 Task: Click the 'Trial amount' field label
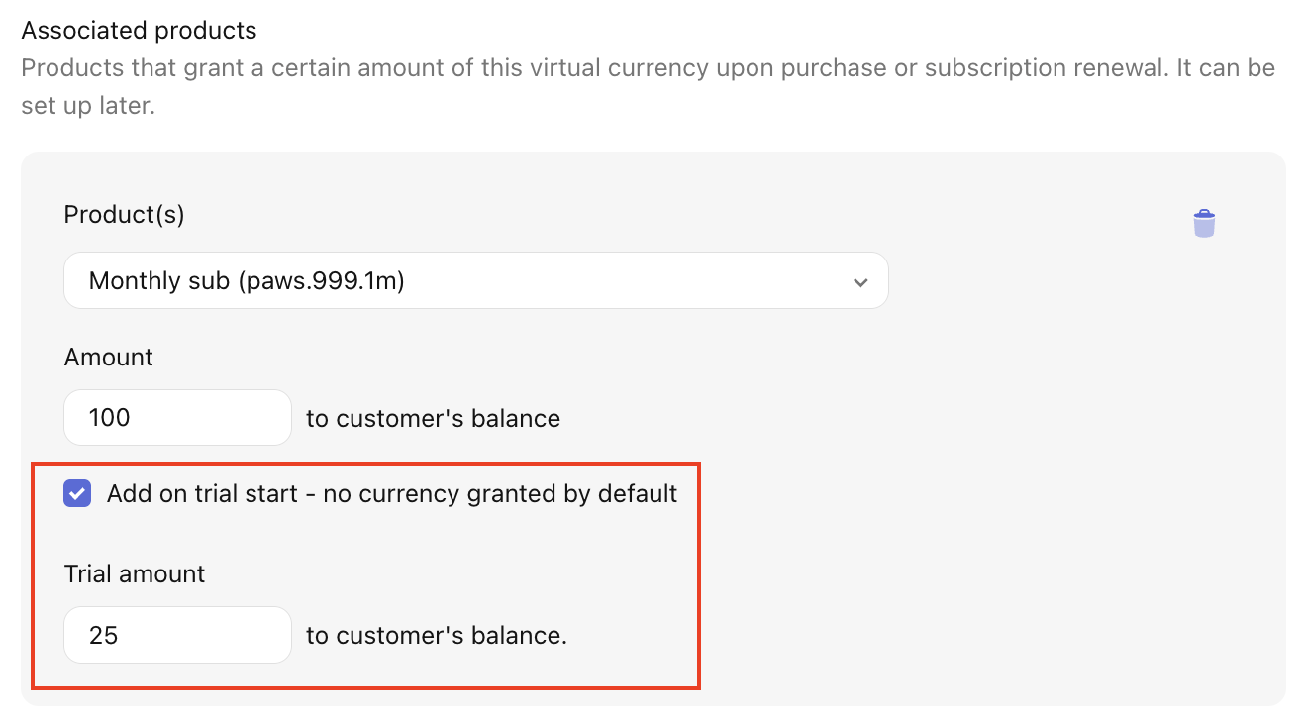[135, 573]
